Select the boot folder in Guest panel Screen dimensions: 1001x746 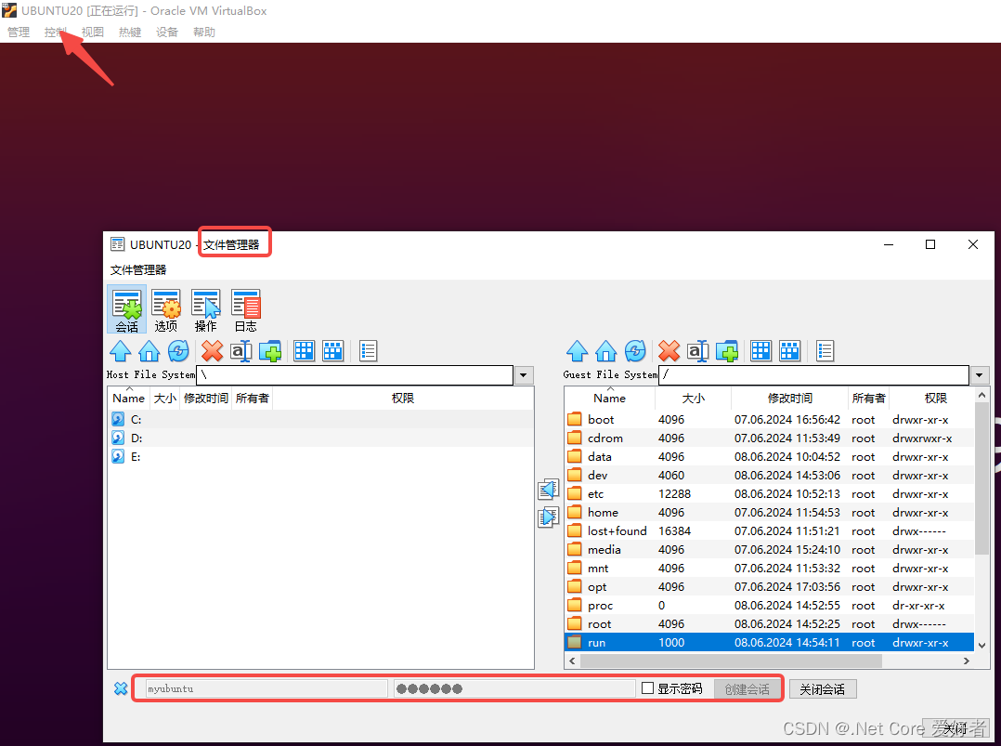pos(769,420)
